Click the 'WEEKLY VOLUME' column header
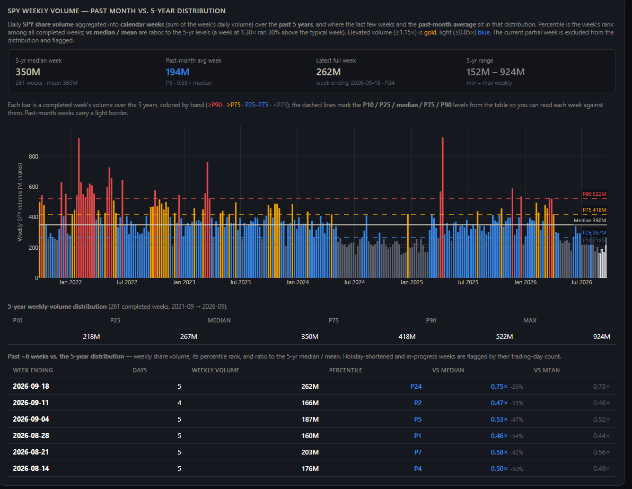This screenshot has width=632, height=489. tap(216, 370)
